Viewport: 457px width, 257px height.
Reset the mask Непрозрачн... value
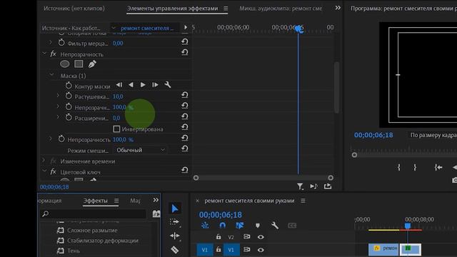[184, 106]
